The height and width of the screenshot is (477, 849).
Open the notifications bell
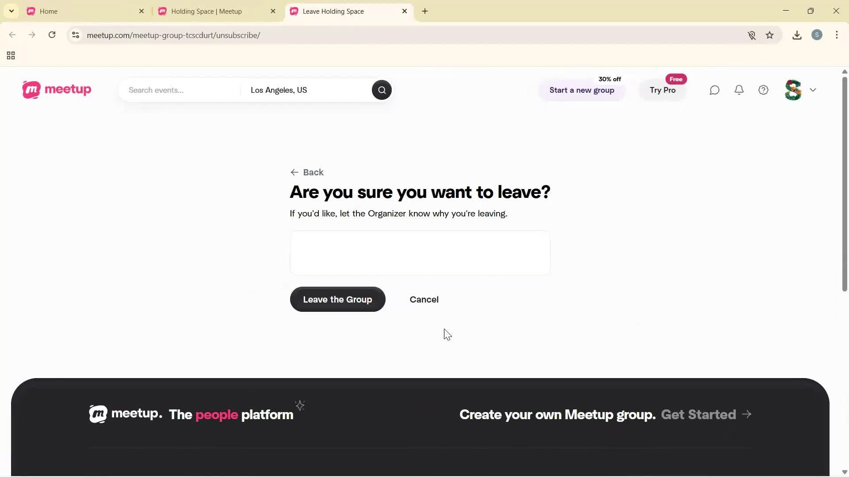(739, 90)
